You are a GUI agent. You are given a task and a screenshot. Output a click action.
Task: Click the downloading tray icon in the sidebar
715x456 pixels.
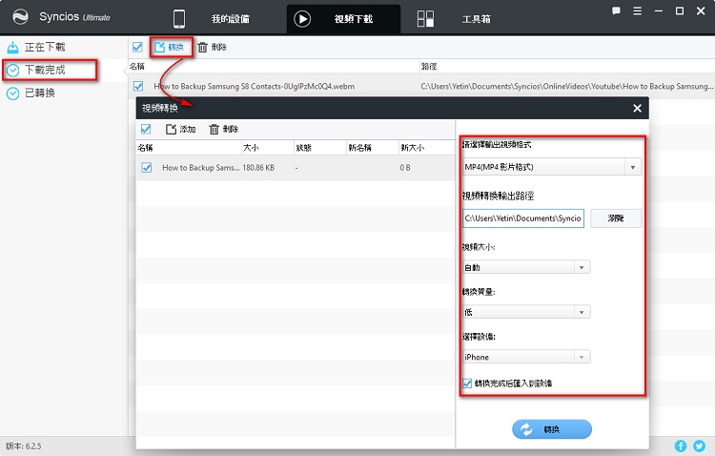12,47
